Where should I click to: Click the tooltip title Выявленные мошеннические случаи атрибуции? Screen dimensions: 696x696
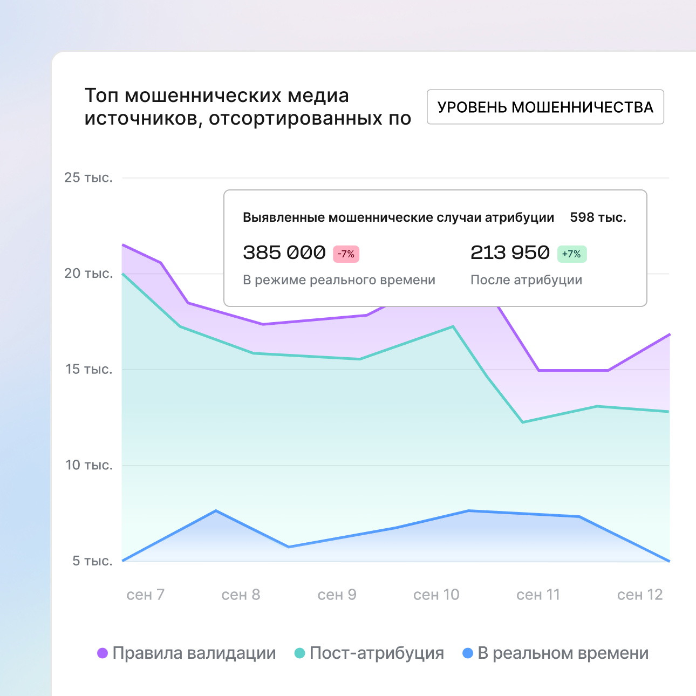[x=398, y=217]
